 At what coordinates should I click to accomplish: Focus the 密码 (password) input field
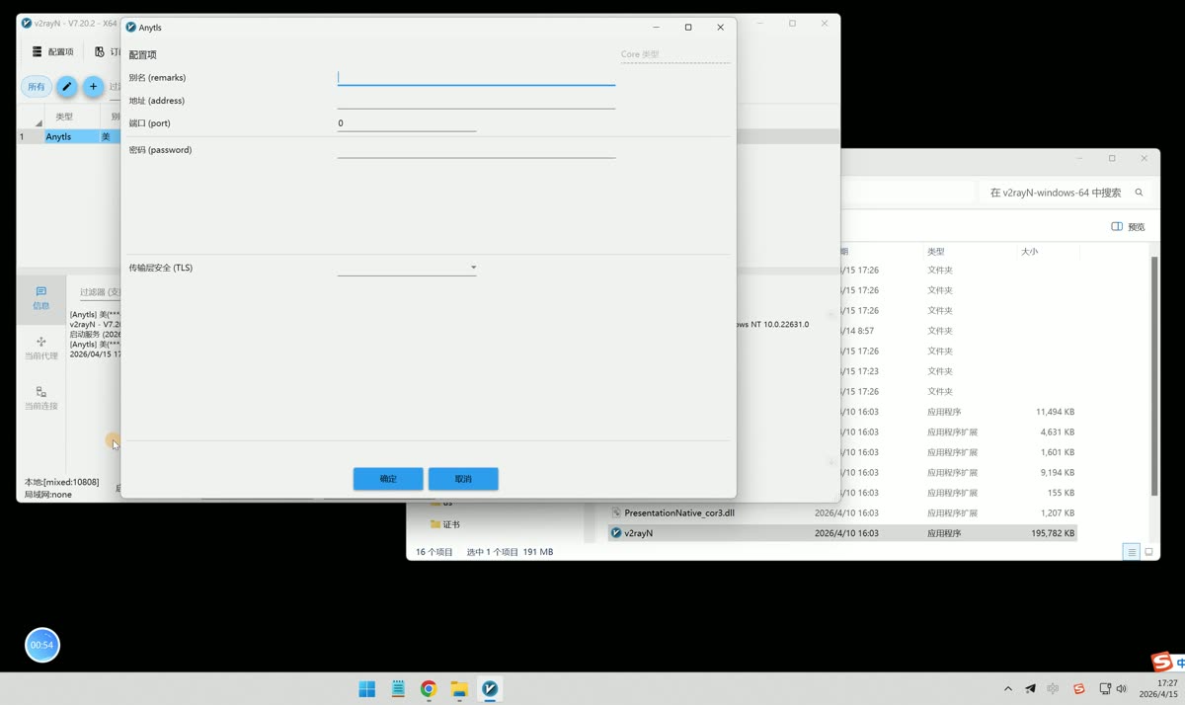click(476, 150)
